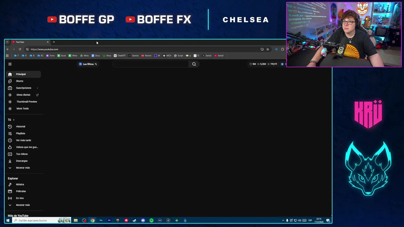Open the Xbox bookmark
Image resolution: width=404 pixels, height=227 pixels.
(107, 55)
